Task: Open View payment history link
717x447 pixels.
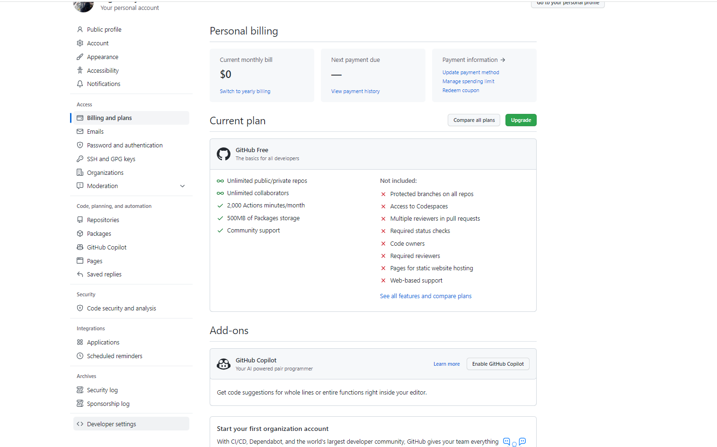Action: pos(355,91)
